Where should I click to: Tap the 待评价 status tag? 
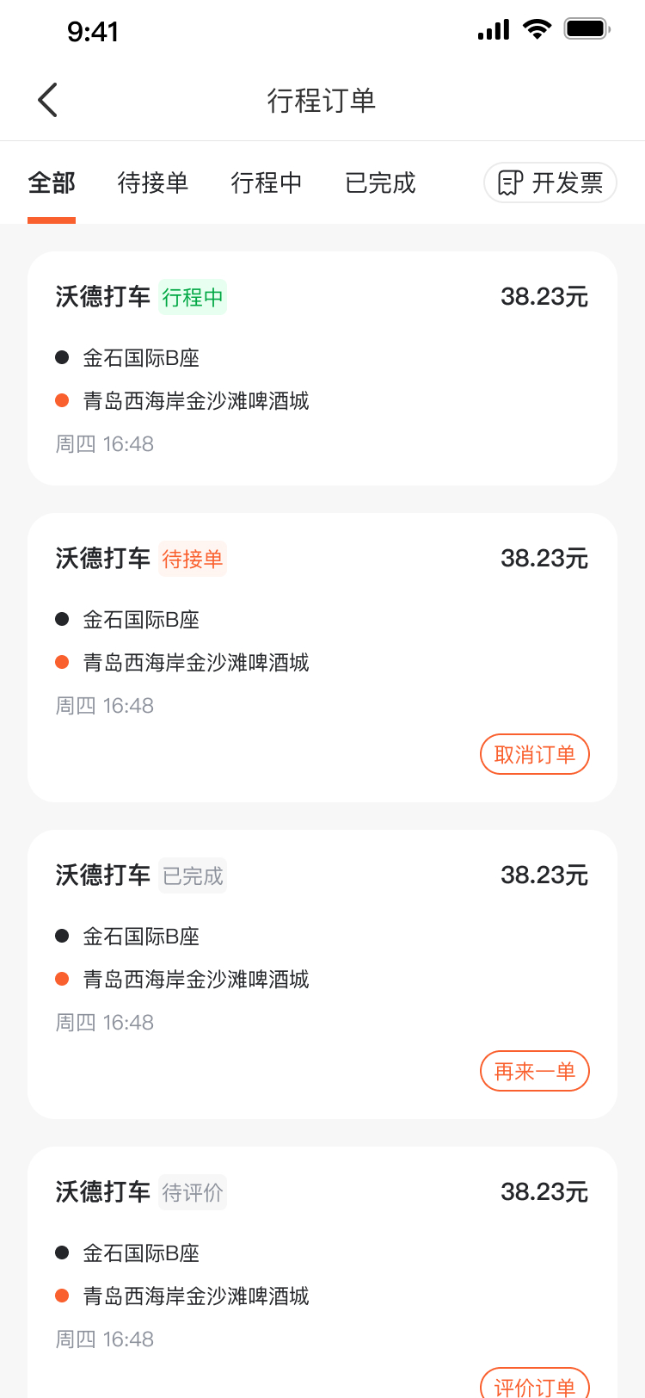click(193, 1192)
